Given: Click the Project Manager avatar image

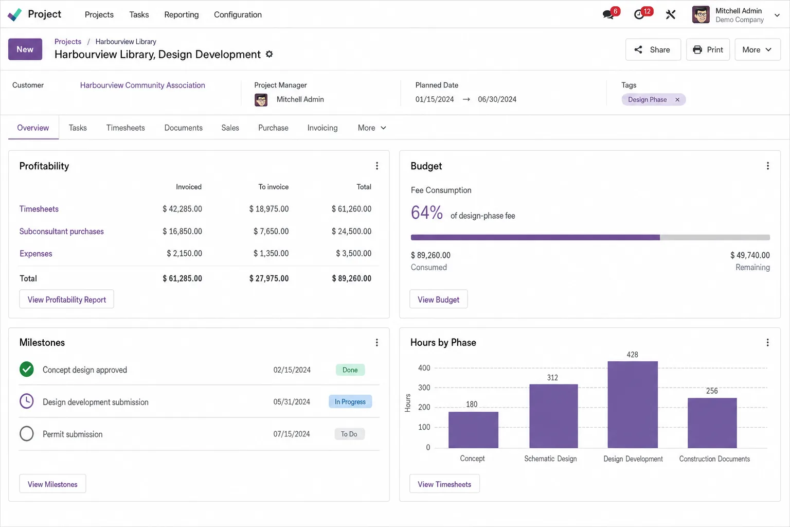Looking at the screenshot, I should 261,100.
